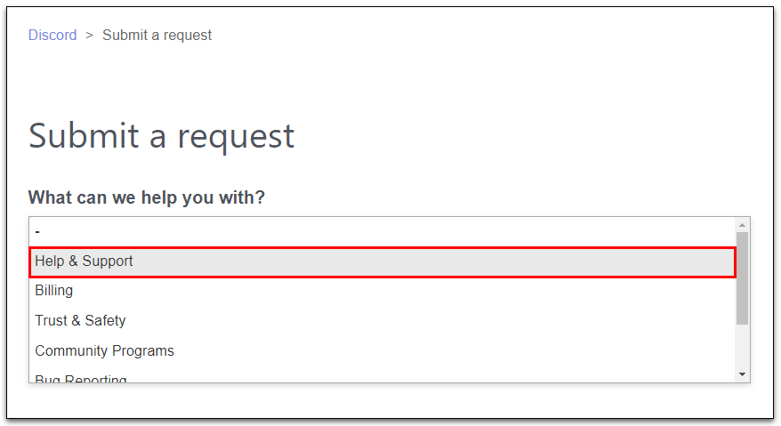Click the red-outlined highlighted list entry
The width and height of the screenshot is (781, 426).
point(382,261)
